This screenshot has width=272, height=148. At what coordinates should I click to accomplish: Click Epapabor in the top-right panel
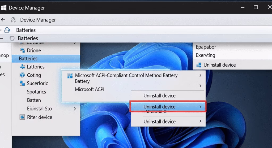(x=206, y=47)
